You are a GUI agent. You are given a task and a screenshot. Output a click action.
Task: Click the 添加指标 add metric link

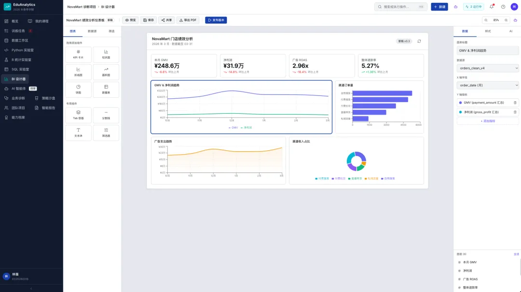pos(487,121)
